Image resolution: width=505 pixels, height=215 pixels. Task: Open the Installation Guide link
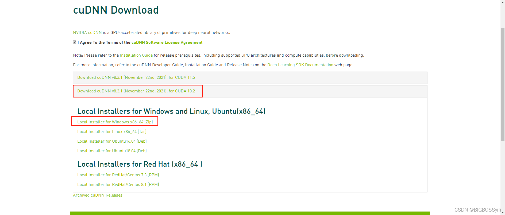(136, 55)
